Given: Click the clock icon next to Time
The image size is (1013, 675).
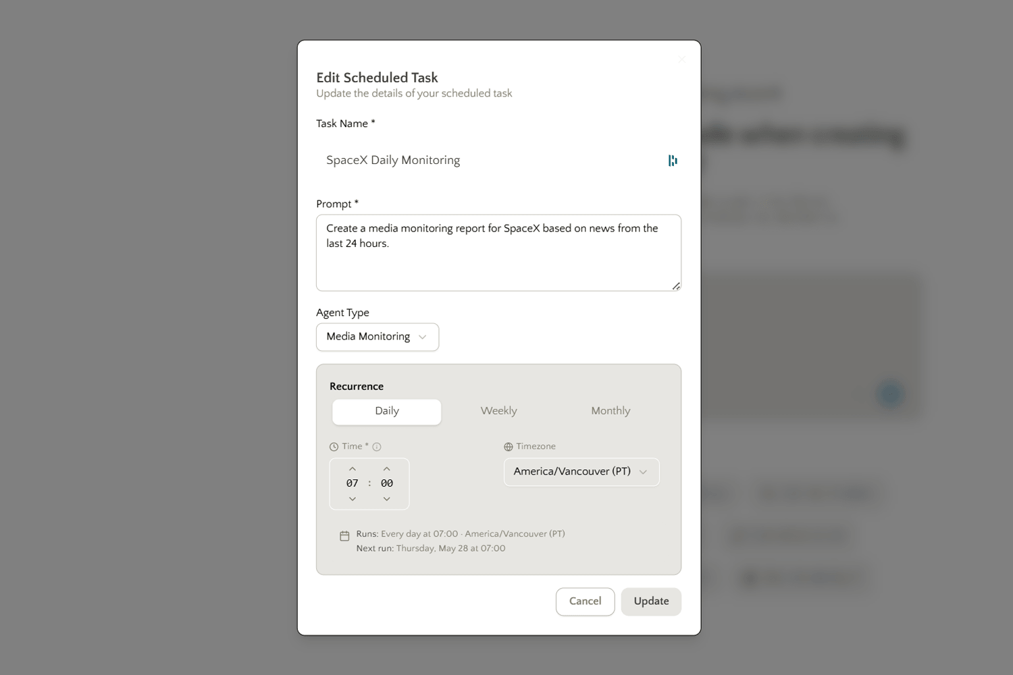Looking at the screenshot, I should [334, 447].
